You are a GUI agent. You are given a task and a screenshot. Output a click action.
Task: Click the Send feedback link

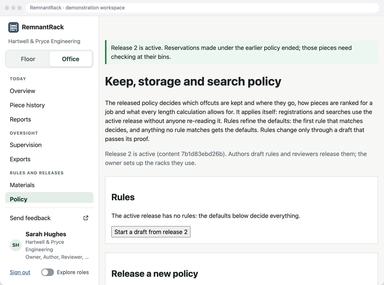coord(49,218)
